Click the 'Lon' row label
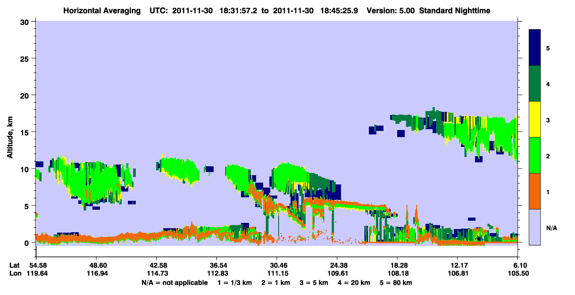Image resolution: width=575 pixels, height=295 pixels. click(x=15, y=273)
